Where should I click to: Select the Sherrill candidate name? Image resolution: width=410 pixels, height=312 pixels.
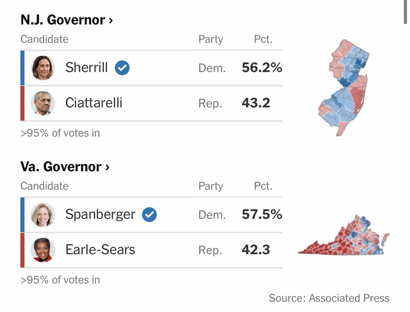coord(86,68)
